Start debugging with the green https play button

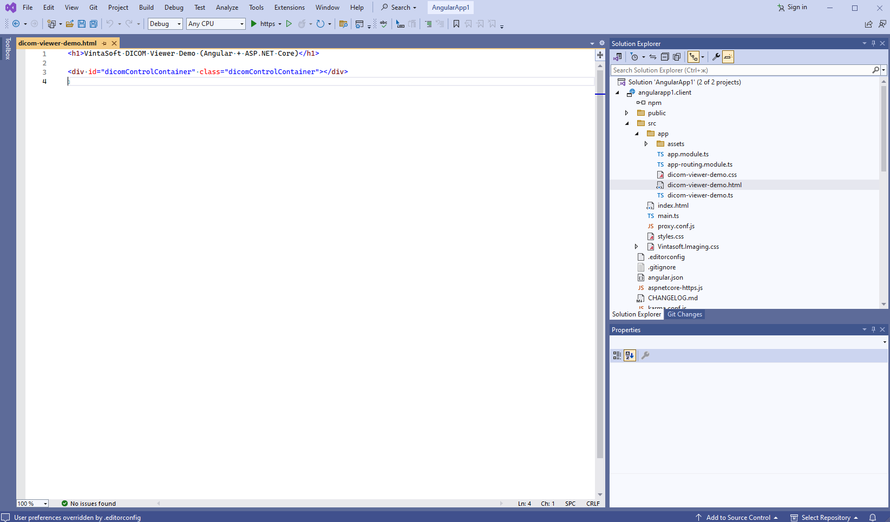[253, 24]
